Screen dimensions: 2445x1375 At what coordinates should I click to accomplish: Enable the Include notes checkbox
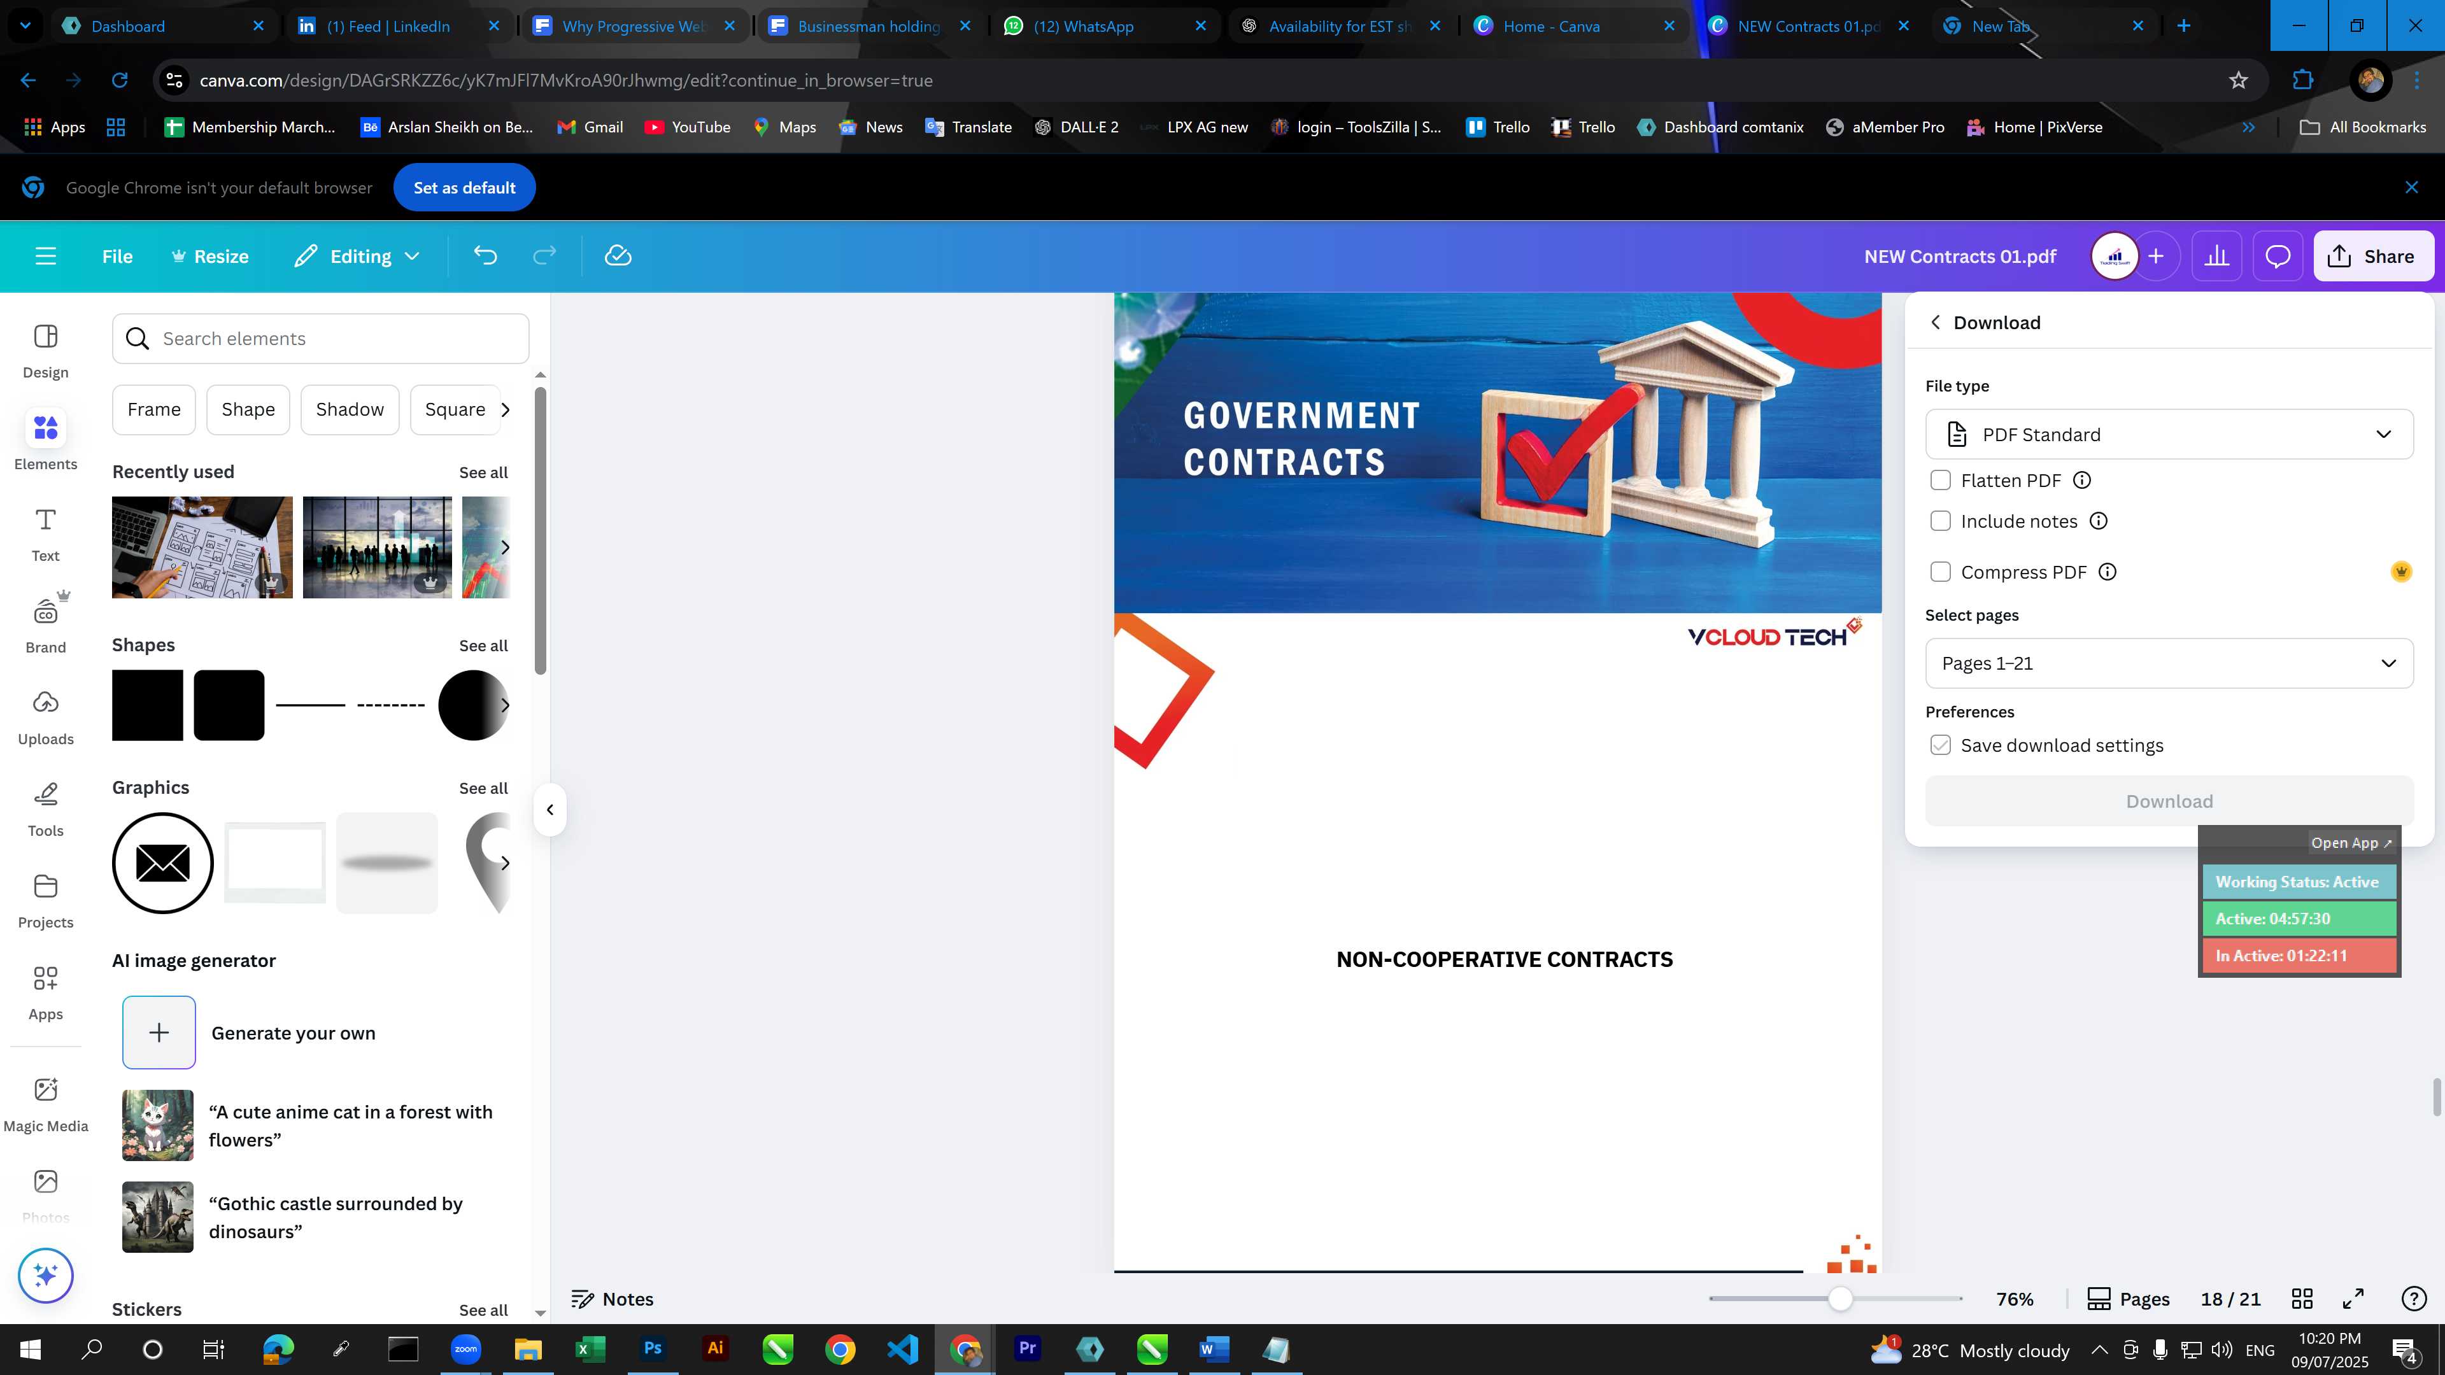pyautogui.click(x=1940, y=522)
